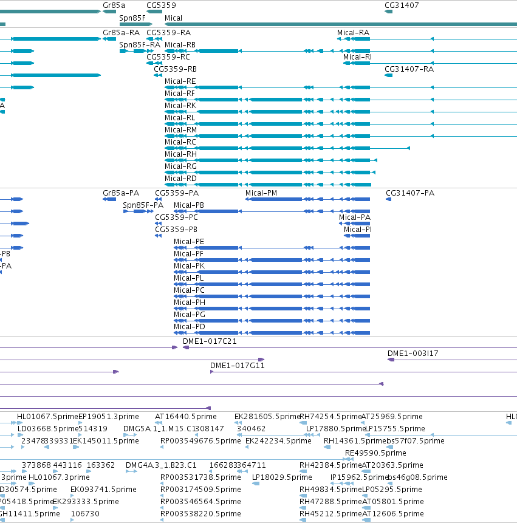Click the CG5359-PA protein label

tap(177, 193)
